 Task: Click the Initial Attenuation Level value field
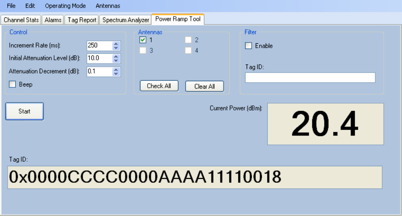[99, 58]
